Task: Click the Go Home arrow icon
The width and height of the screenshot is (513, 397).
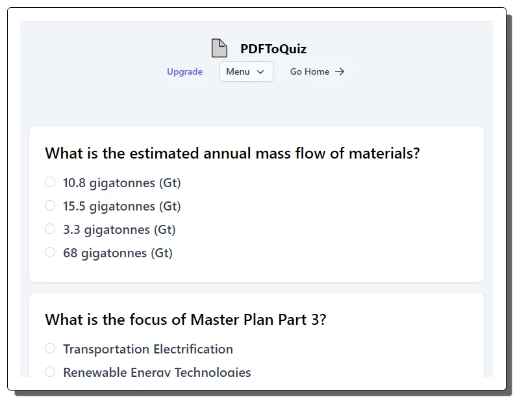Action: pyautogui.click(x=340, y=71)
